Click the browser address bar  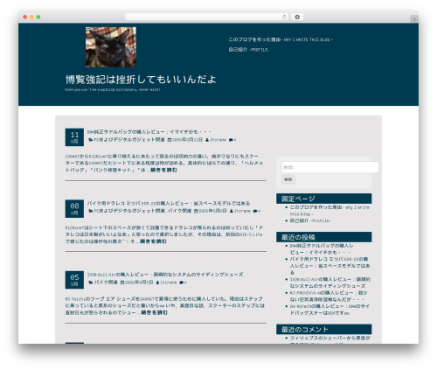coord(206,17)
